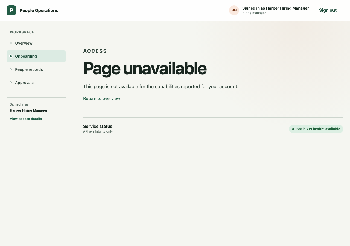Select Onboarding in the sidebar

[x=36, y=56]
